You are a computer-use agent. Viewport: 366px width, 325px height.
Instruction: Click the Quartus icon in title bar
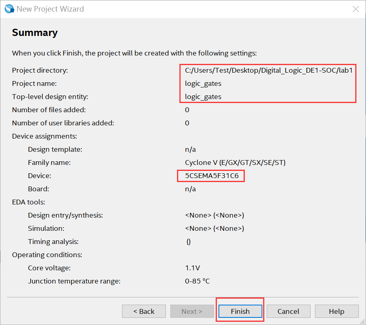9,9
